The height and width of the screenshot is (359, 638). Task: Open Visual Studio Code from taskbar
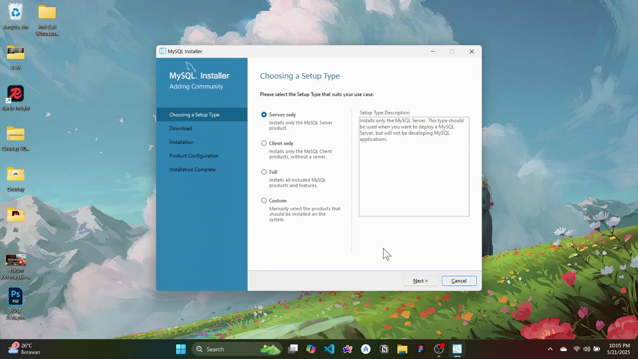tap(329, 349)
